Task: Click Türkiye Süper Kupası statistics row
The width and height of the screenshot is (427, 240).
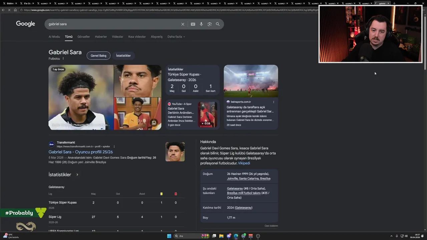Action: tap(116, 204)
